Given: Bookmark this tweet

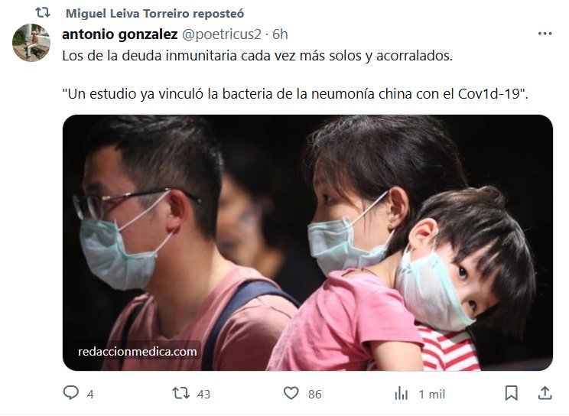Looking at the screenshot, I should pyautogui.click(x=512, y=393).
